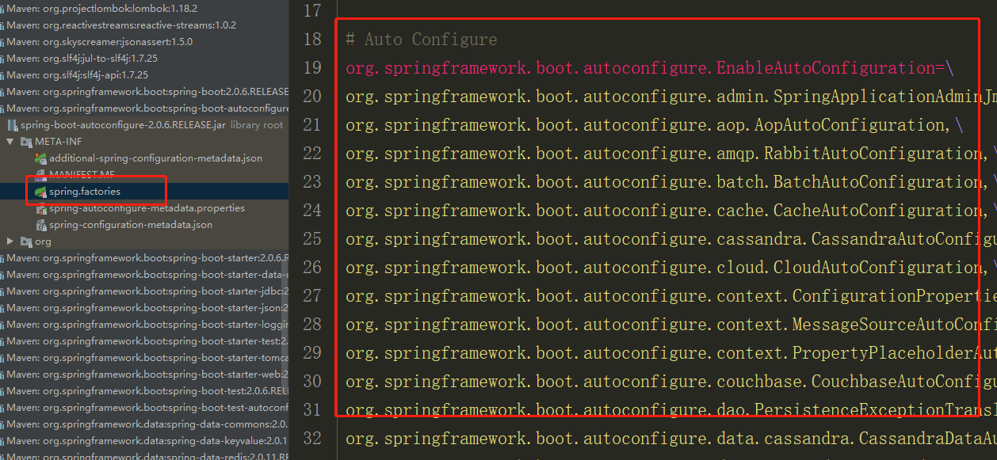Open spring-configuration-metadata.json file name
The image size is (997, 460).
click(x=131, y=225)
